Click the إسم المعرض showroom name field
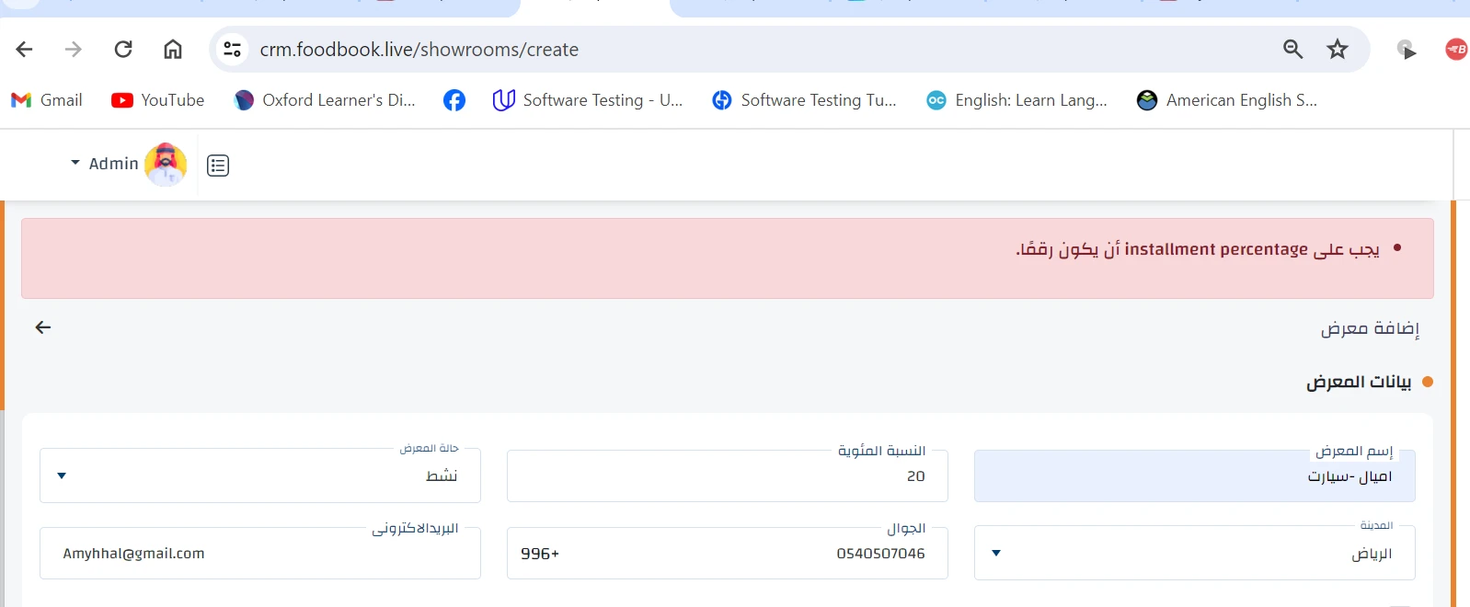The width and height of the screenshot is (1470, 607). tap(1194, 476)
